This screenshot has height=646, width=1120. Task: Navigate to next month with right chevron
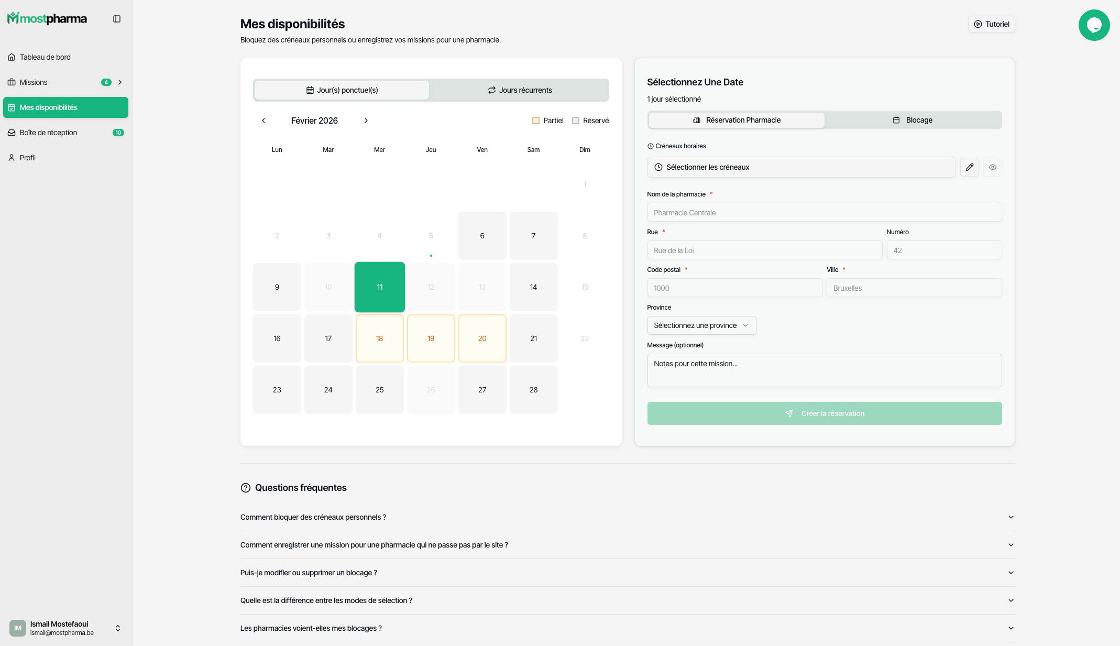366,120
